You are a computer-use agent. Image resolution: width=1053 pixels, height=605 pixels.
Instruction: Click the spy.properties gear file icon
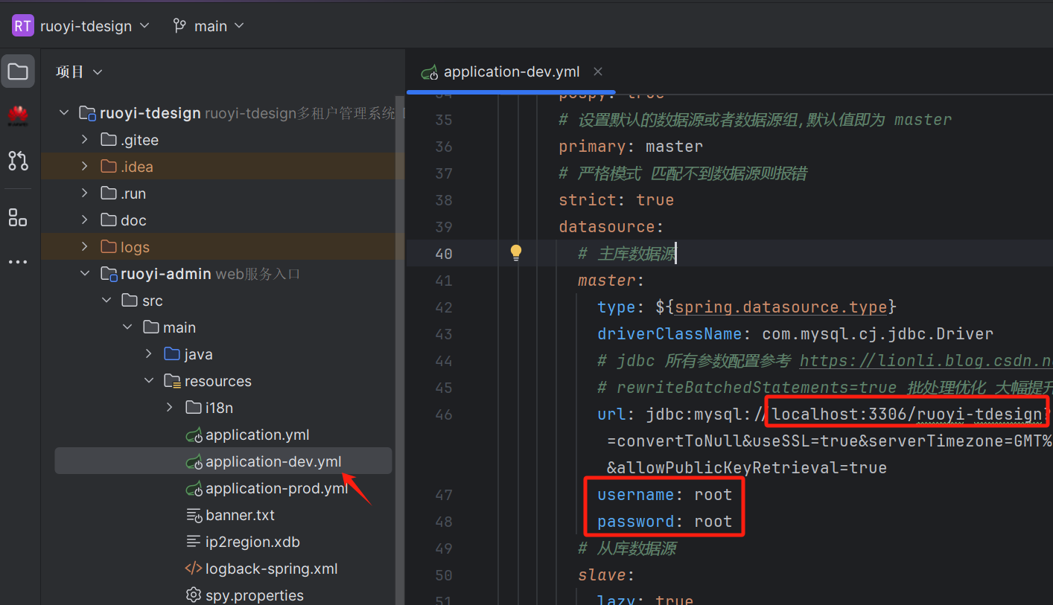(x=194, y=595)
